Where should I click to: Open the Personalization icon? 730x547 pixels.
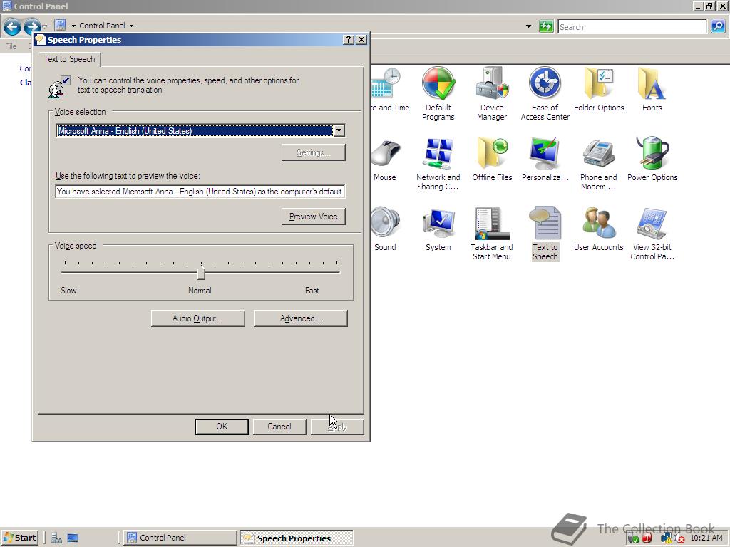tap(545, 159)
